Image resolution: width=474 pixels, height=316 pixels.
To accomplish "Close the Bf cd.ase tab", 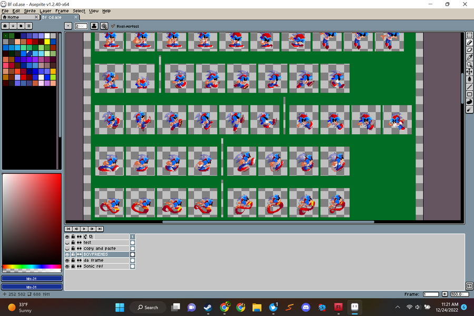I will click(76, 17).
